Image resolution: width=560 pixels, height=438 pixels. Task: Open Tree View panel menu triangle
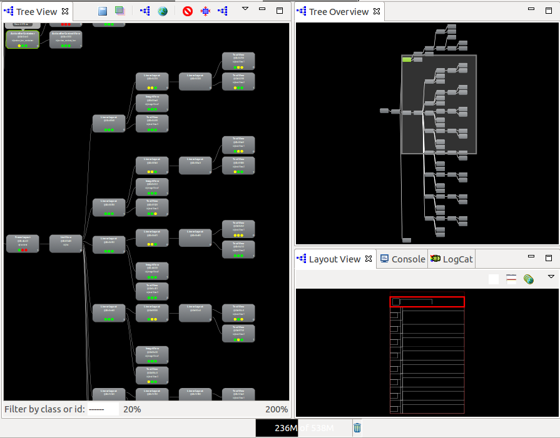[x=245, y=9]
